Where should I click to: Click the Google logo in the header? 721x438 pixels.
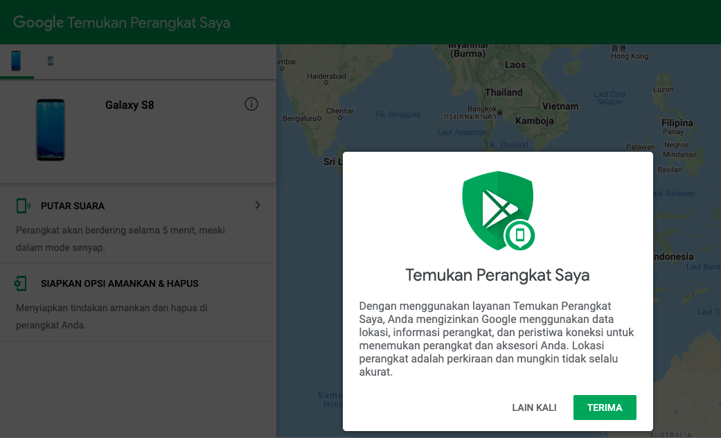click(38, 22)
